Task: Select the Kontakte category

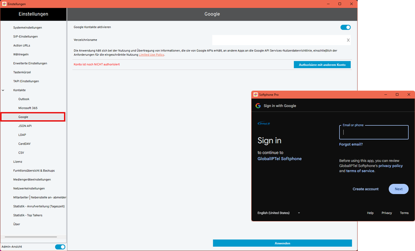Action: click(x=19, y=90)
